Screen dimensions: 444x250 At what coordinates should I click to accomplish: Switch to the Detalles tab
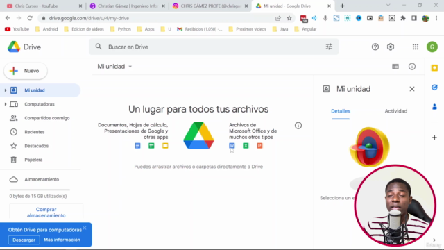tap(341, 111)
